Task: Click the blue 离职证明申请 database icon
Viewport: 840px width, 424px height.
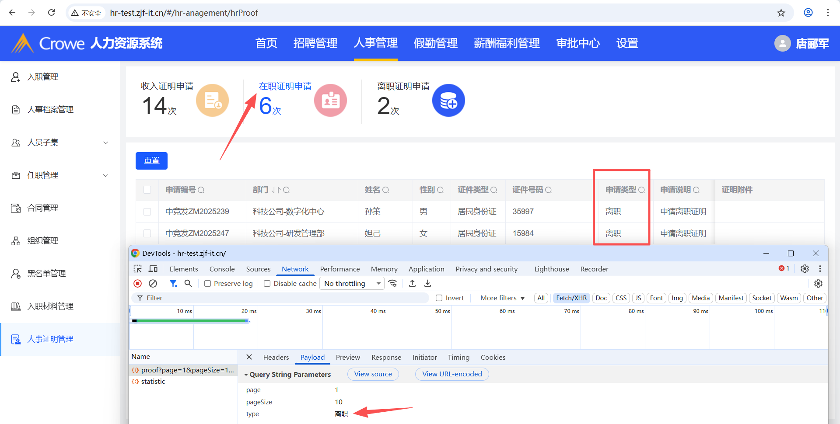Action: 448,101
